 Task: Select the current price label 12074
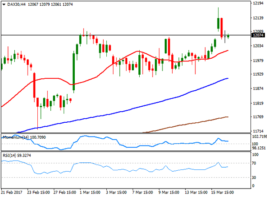click(x=258, y=35)
